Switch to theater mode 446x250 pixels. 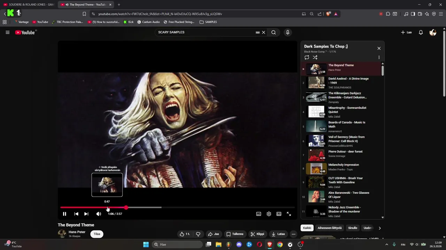click(279, 214)
